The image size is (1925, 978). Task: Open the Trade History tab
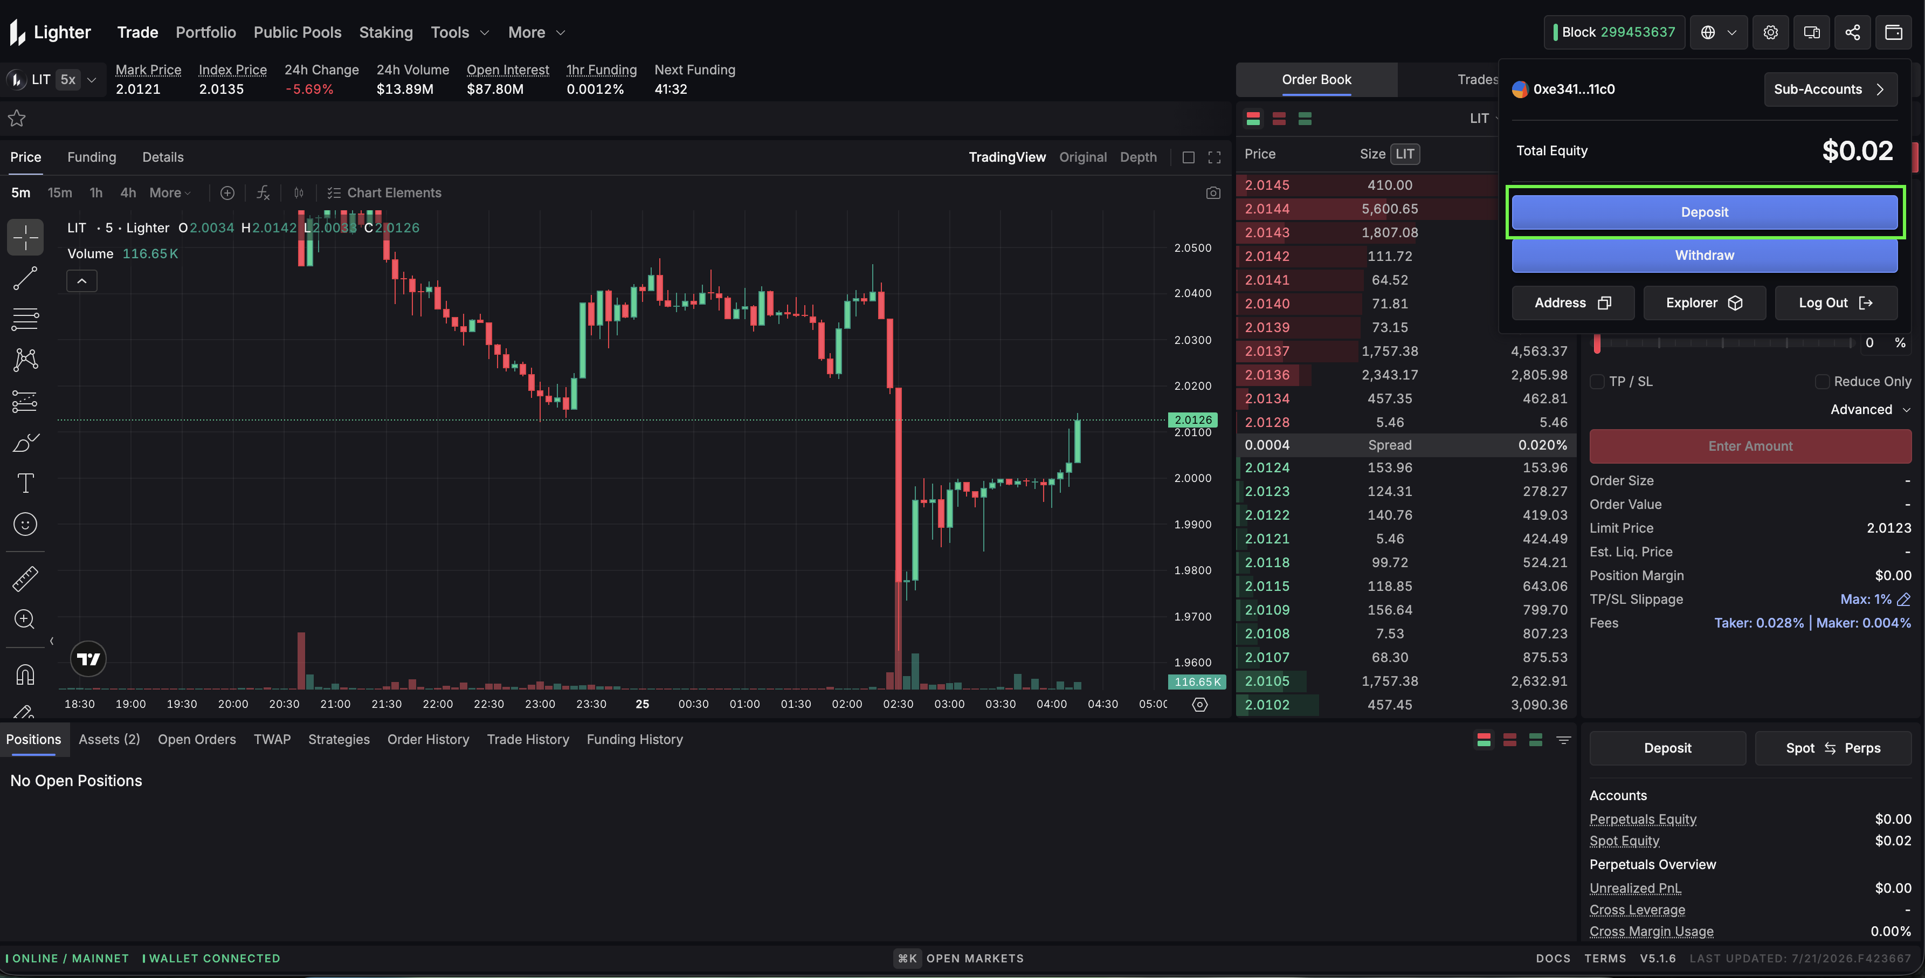528,739
